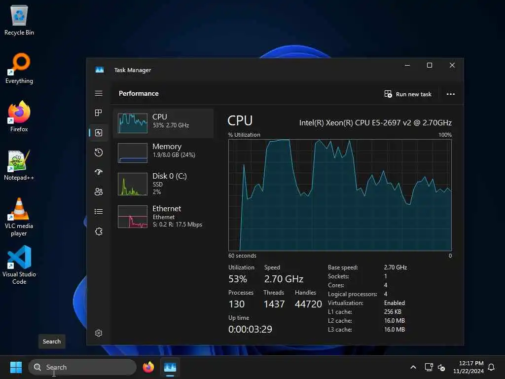Select the Ethernet performance item
This screenshot has width=505, height=379.
tap(163, 216)
